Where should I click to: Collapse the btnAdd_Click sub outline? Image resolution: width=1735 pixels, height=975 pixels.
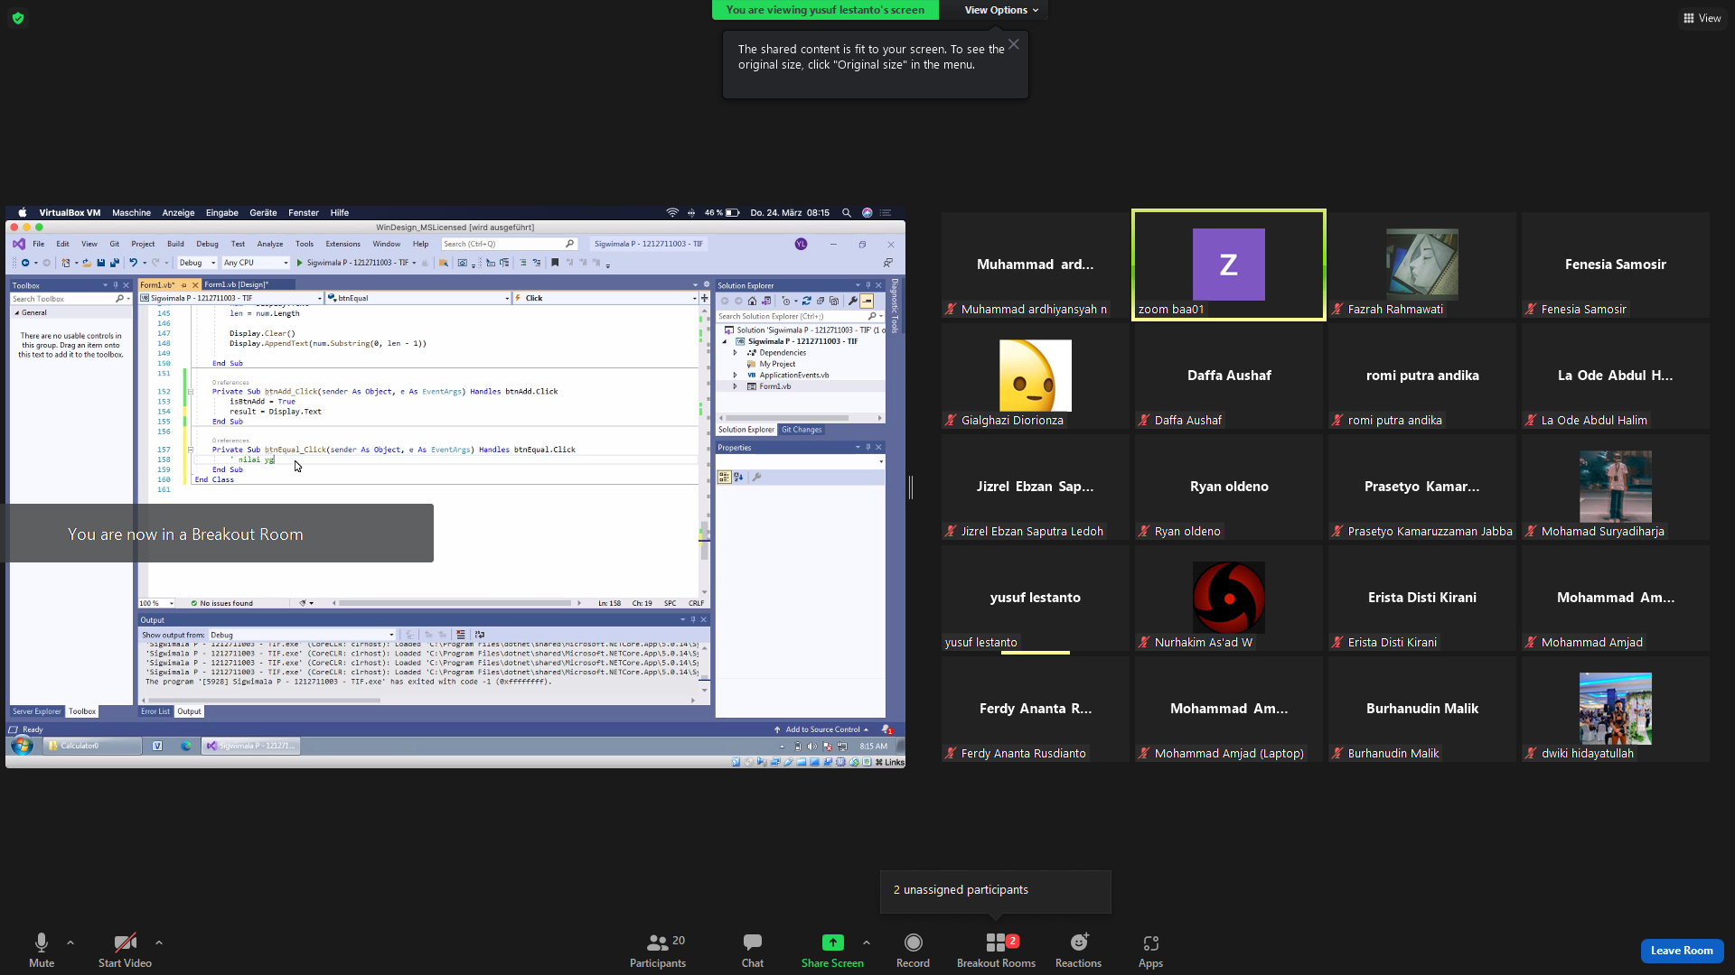click(191, 392)
